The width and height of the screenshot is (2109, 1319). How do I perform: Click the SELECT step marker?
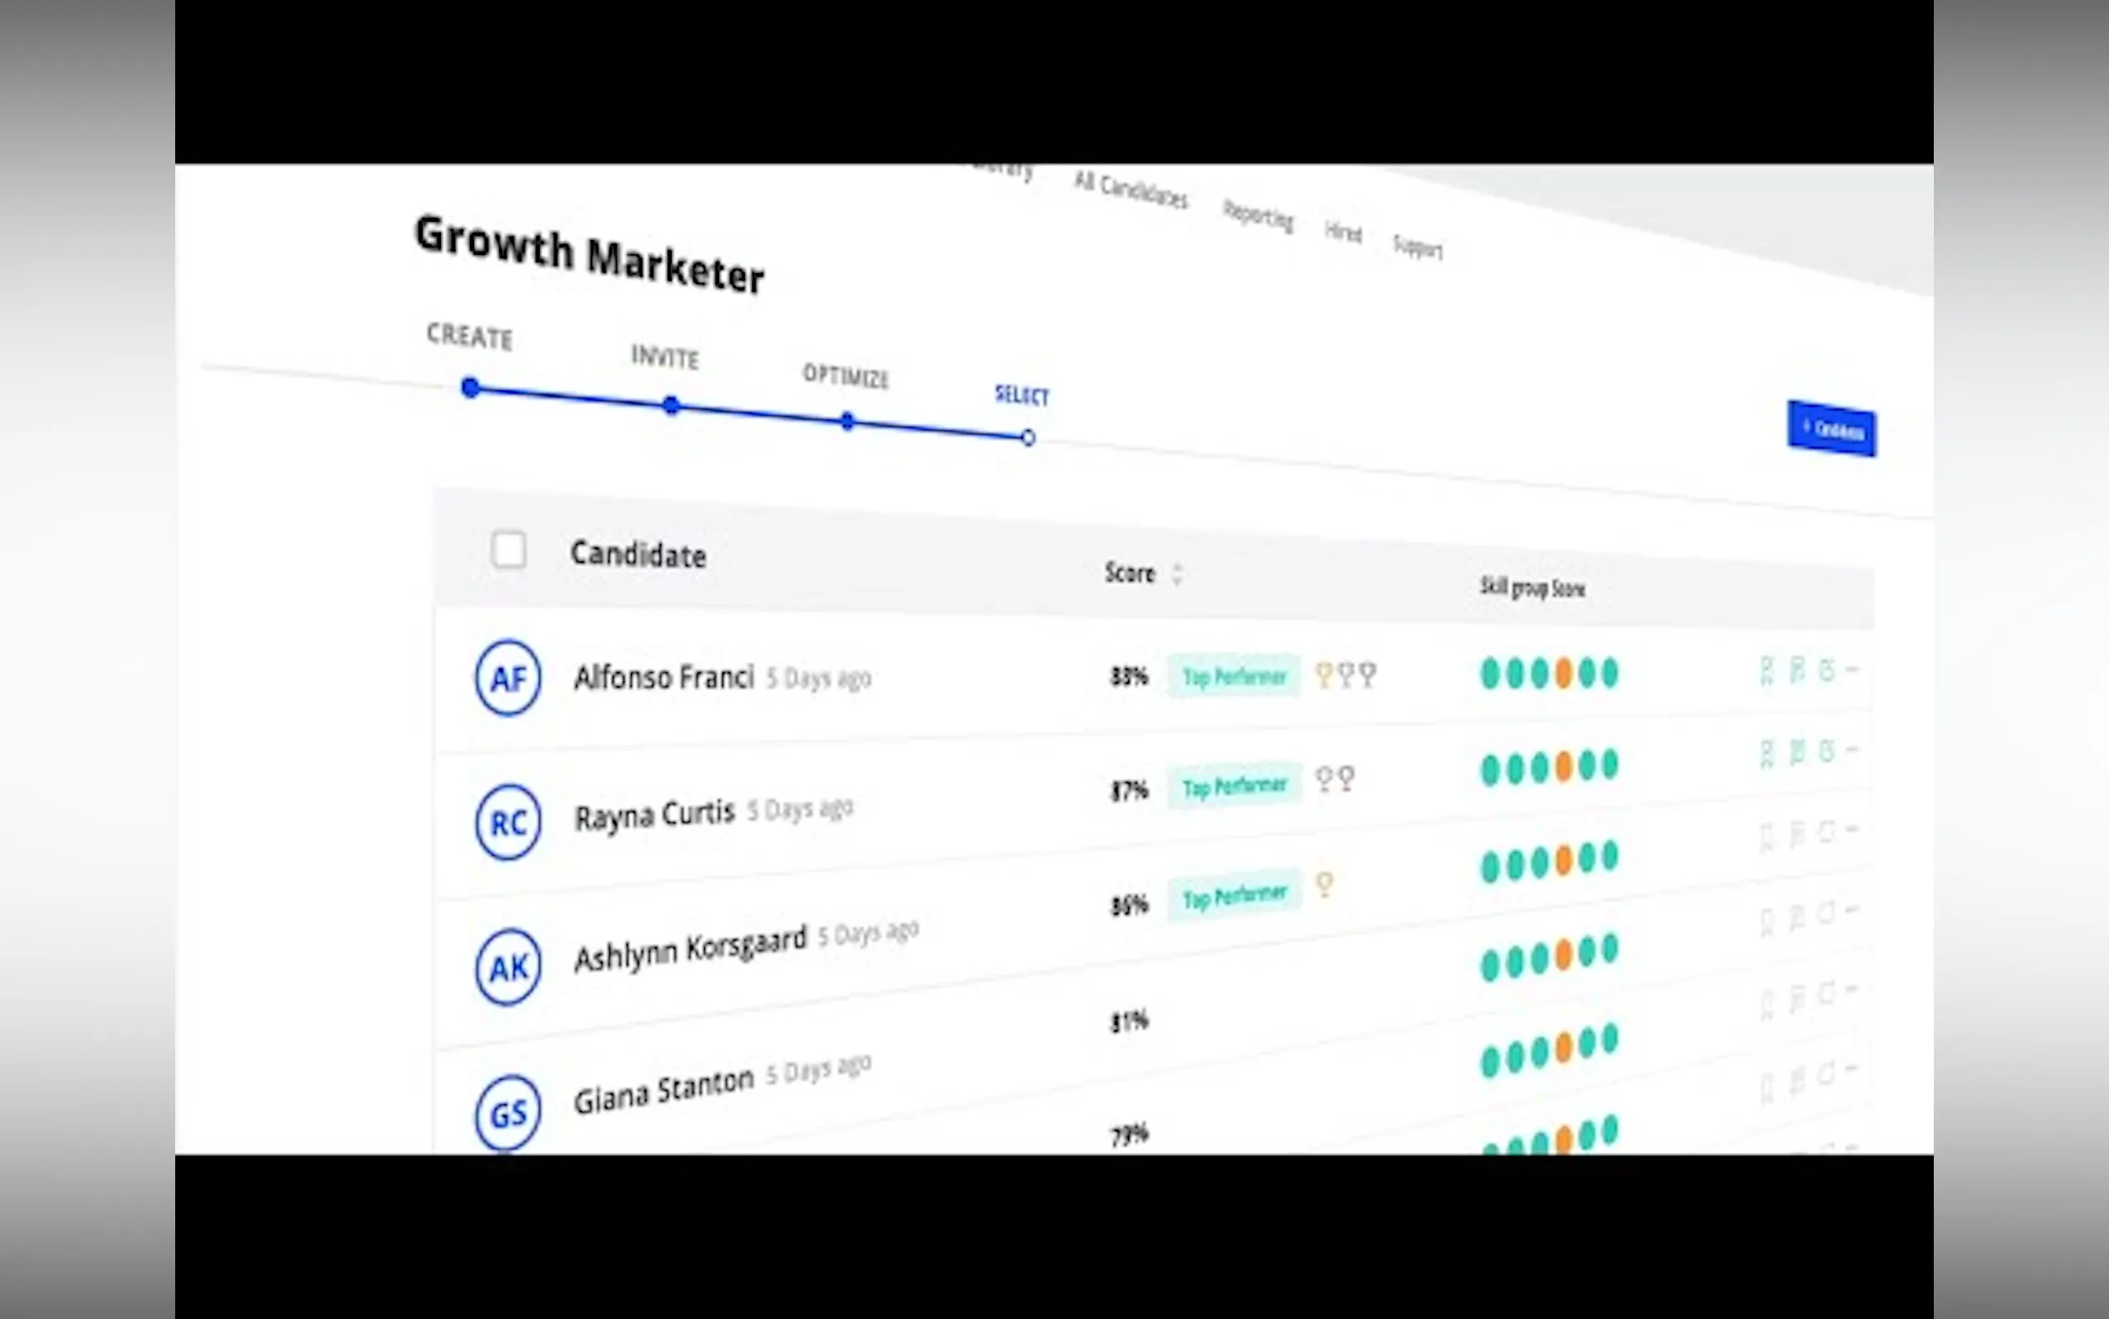click(x=1028, y=438)
